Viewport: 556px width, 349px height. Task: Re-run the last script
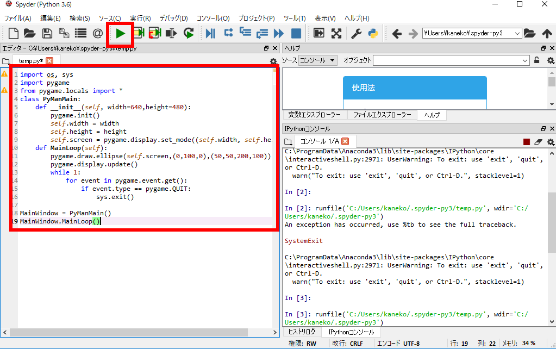189,33
